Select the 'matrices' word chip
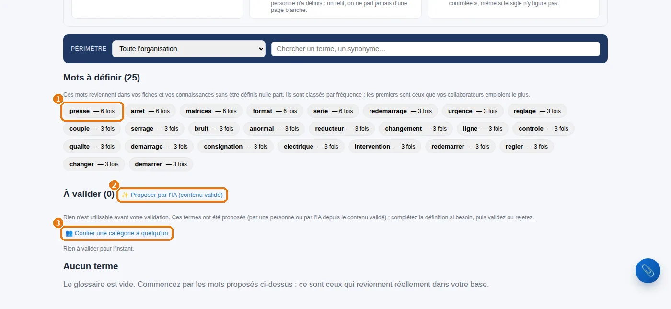671x309 pixels. pos(211,111)
